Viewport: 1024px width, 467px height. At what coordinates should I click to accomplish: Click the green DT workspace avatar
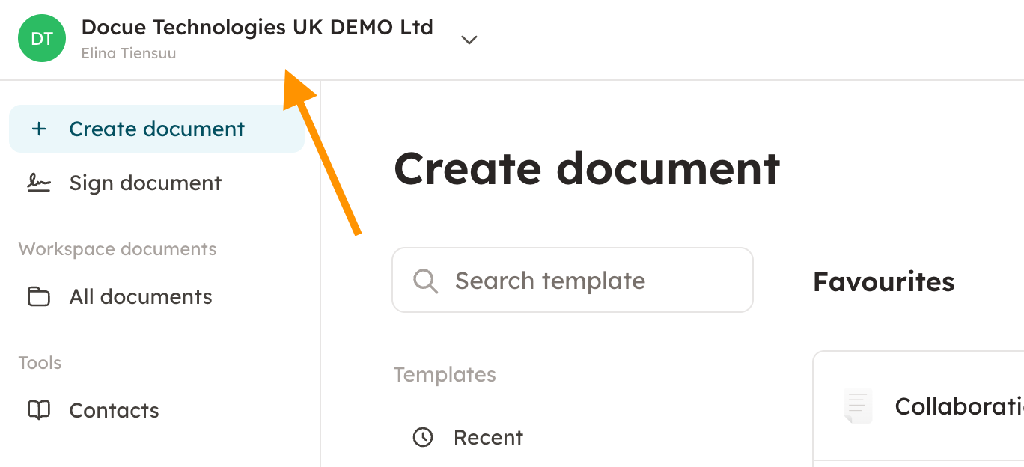(x=42, y=39)
